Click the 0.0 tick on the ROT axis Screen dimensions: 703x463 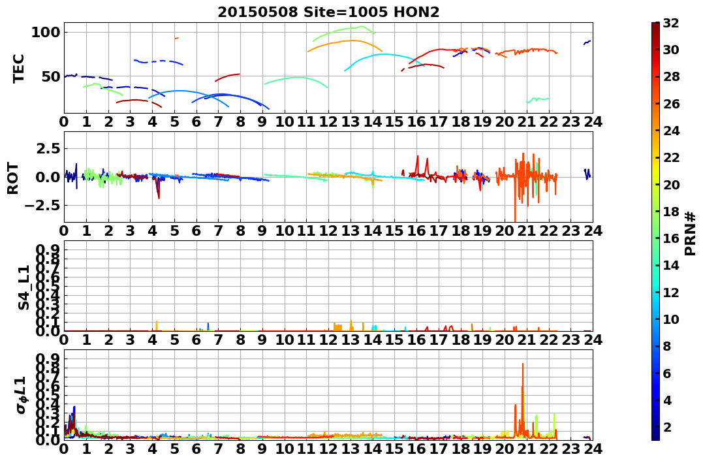tap(48, 177)
